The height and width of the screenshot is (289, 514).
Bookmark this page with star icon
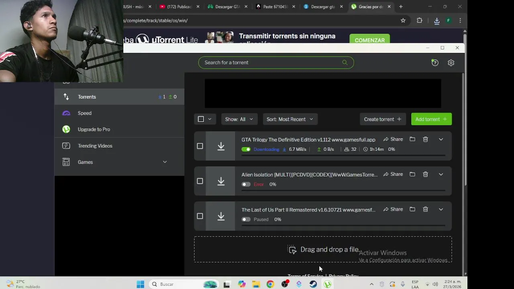[x=403, y=20]
